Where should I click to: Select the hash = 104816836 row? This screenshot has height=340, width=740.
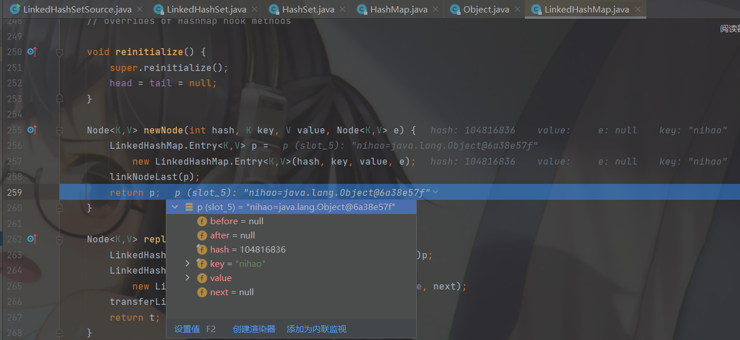pos(291,250)
